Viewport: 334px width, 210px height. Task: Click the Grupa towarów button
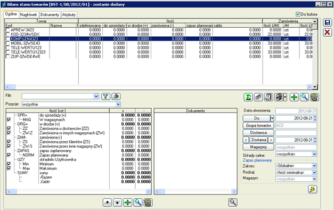[258, 125]
